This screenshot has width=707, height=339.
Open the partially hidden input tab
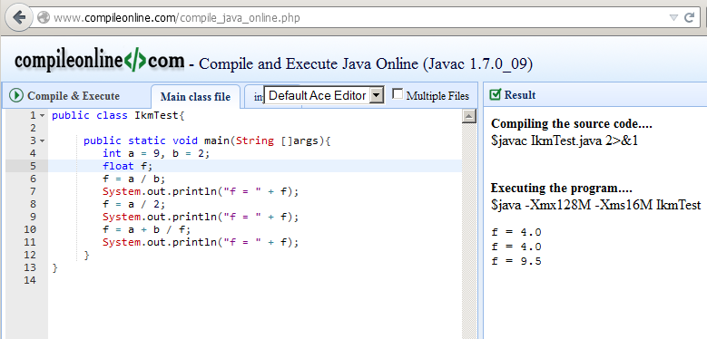(x=255, y=97)
